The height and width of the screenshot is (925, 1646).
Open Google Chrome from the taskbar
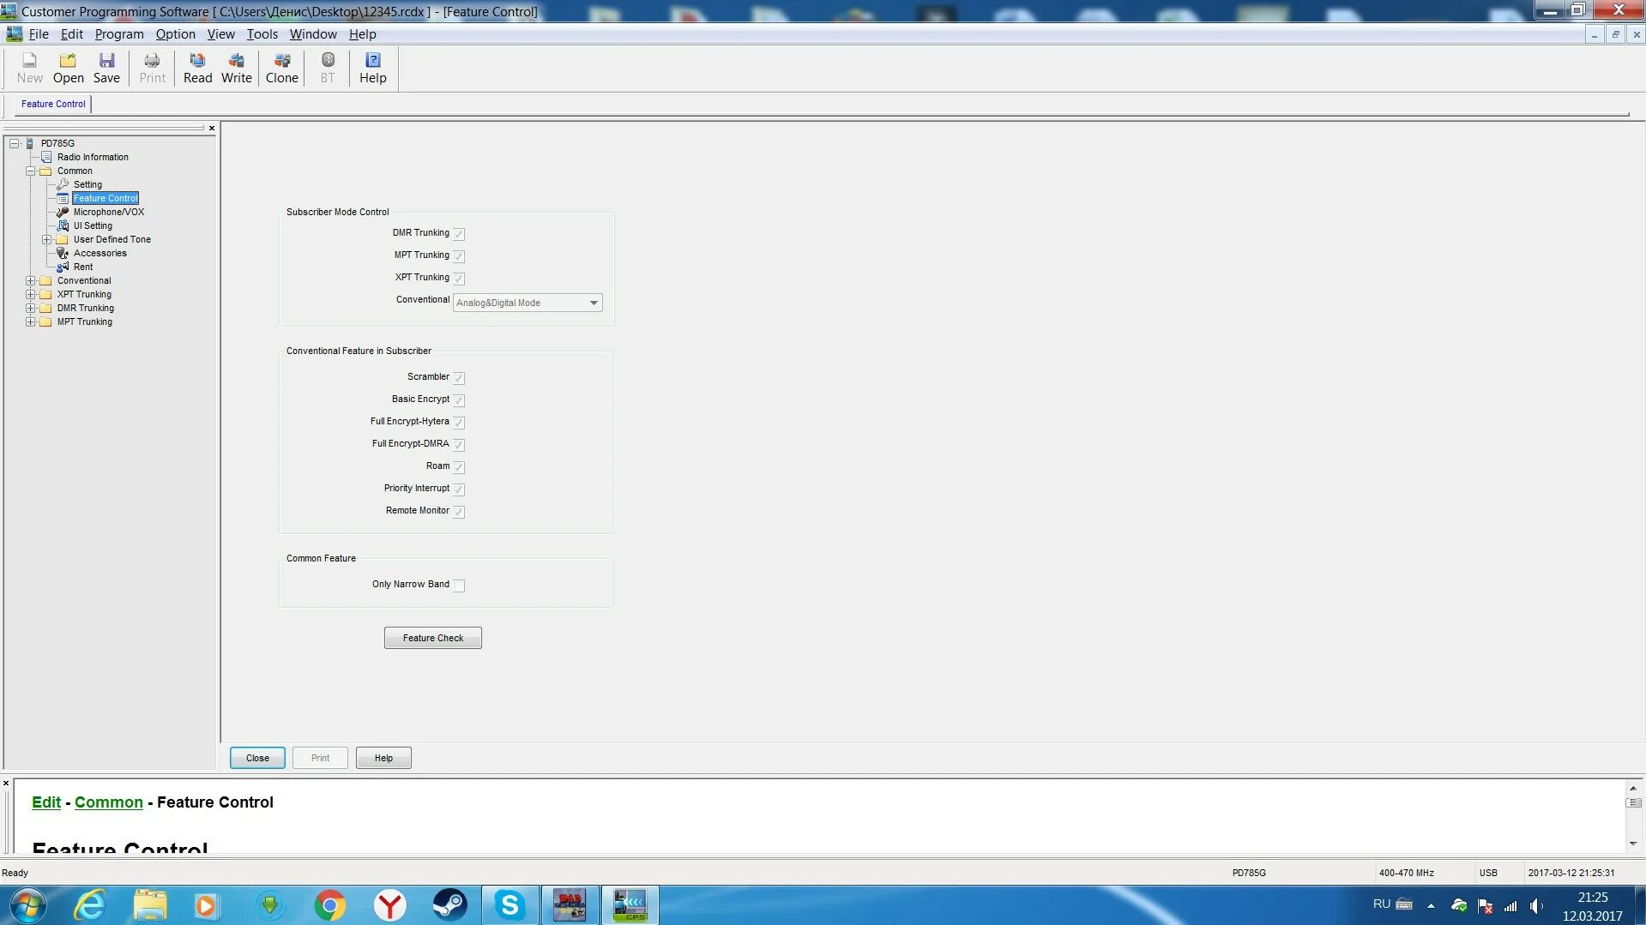click(x=329, y=905)
